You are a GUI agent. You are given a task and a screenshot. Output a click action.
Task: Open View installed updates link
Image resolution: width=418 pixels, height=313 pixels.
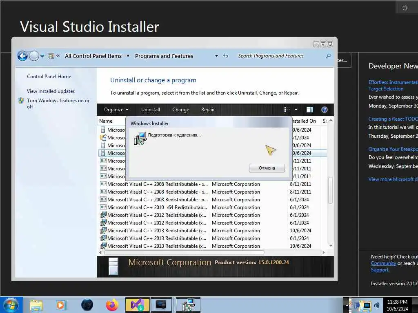point(51,91)
